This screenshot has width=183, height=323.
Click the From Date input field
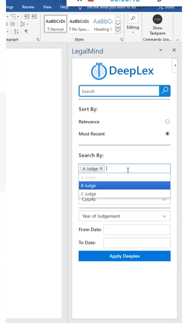pos(137,230)
